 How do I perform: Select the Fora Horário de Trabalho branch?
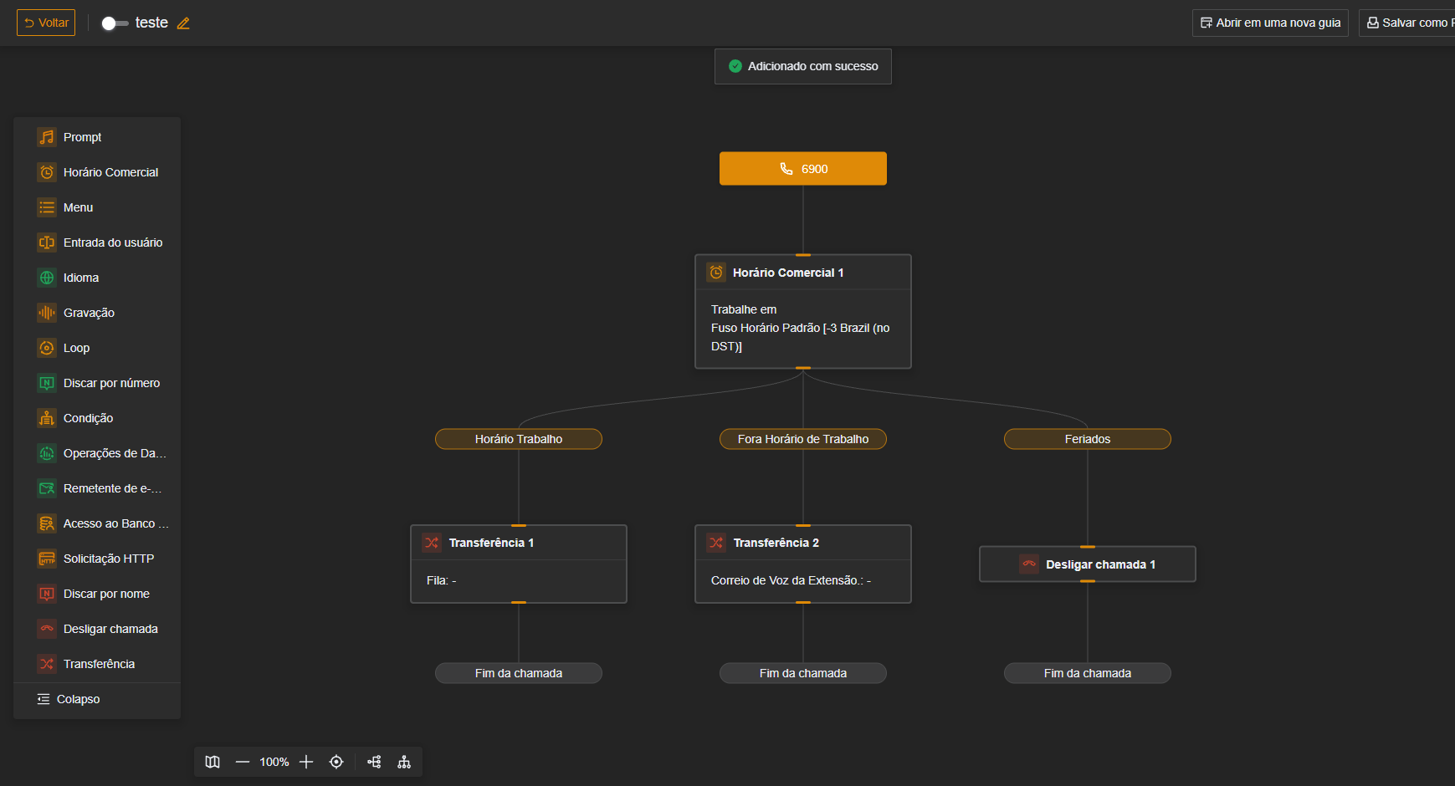[x=803, y=439]
